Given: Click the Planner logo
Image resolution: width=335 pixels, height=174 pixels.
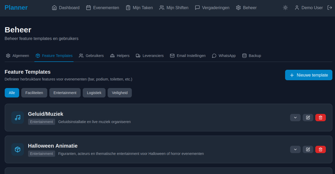Looking at the screenshot, I should [16, 8].
